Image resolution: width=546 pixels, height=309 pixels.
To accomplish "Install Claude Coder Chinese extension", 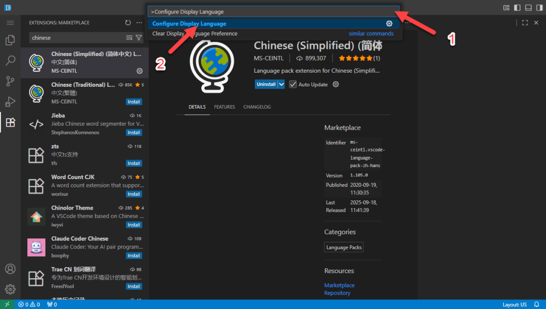I will (x=133, y=255).
